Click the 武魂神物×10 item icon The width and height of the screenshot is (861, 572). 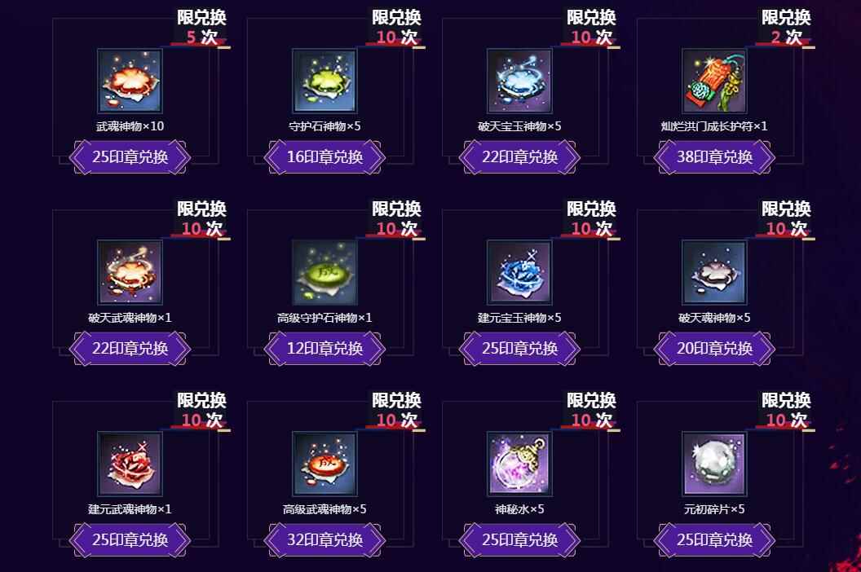tap(130, 81)
